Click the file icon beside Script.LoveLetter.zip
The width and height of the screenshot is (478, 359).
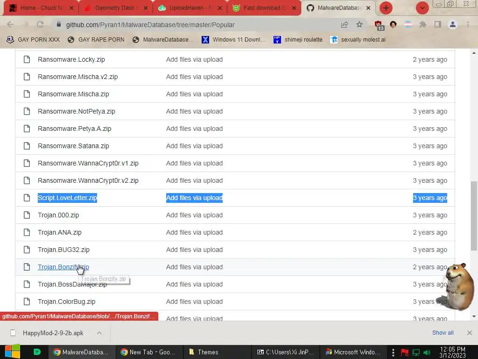(27, 198)
